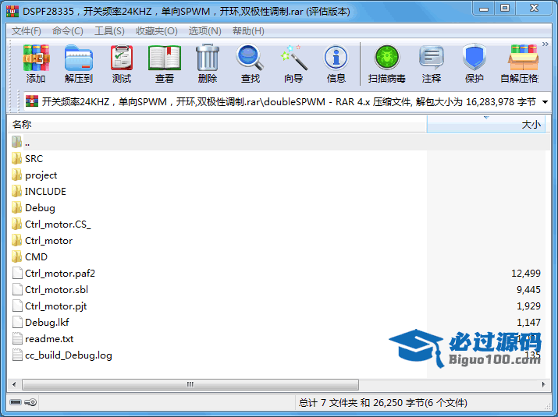Select the cc_build_Debug.log file

click(x=62, y=355)
